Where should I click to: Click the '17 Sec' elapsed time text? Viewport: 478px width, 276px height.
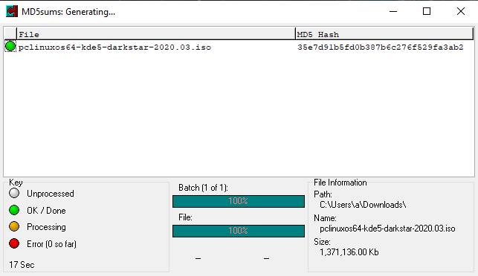point(22,265)
